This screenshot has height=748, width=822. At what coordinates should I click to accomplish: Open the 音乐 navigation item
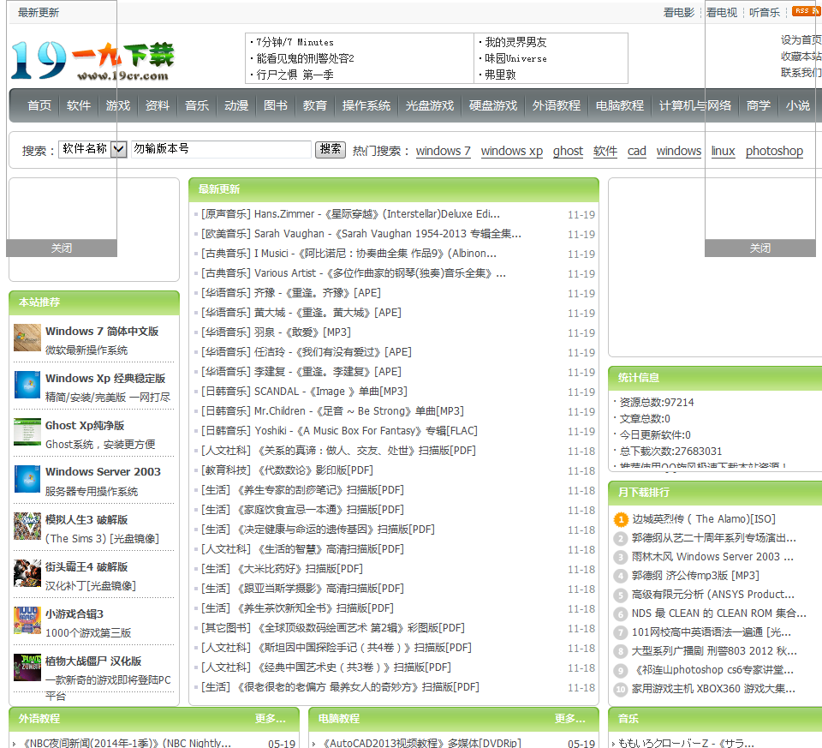click(197, 105)
